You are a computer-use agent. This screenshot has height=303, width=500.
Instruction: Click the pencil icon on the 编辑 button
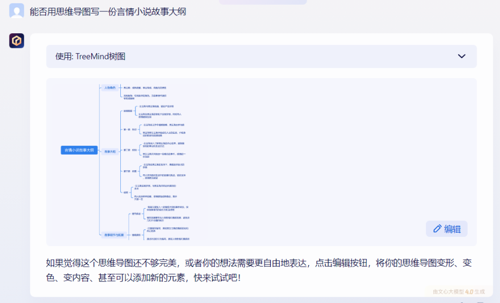click(x=439, y=229)
